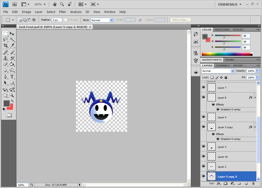The height and width of the screenshot is (188, 262).
Task: Select the Hand tool in toolbox
Action: (5, 95)
